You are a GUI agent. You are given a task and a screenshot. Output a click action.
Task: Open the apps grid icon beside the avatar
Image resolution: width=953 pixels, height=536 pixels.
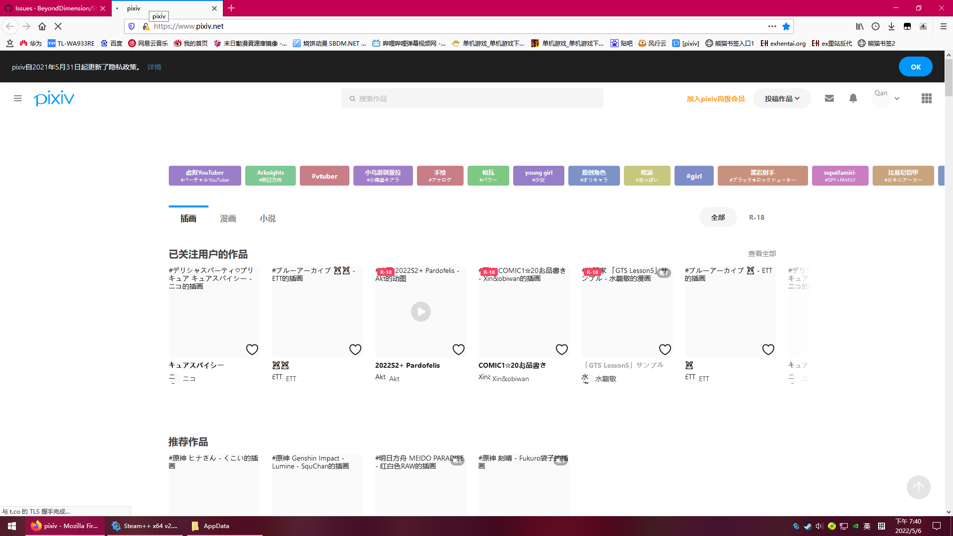click(x=926, y=98)
